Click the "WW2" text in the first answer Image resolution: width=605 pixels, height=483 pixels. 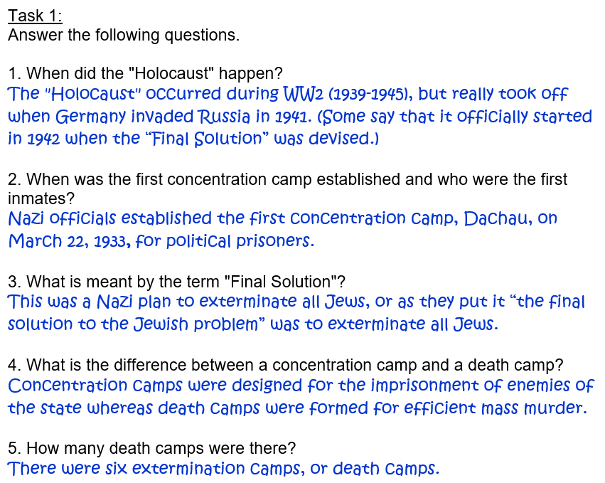click(304, 94)
